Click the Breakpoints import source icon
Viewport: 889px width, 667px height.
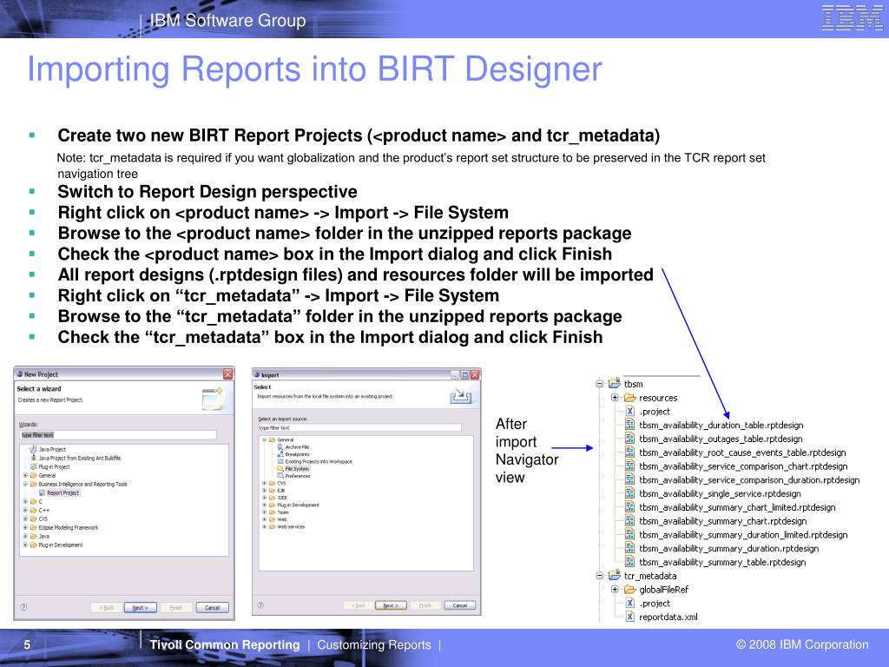(280, 454)
